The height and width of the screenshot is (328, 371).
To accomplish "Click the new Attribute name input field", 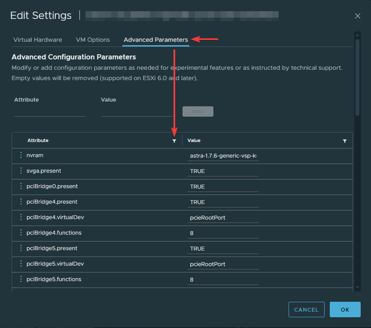I will [x=50, y=111].
